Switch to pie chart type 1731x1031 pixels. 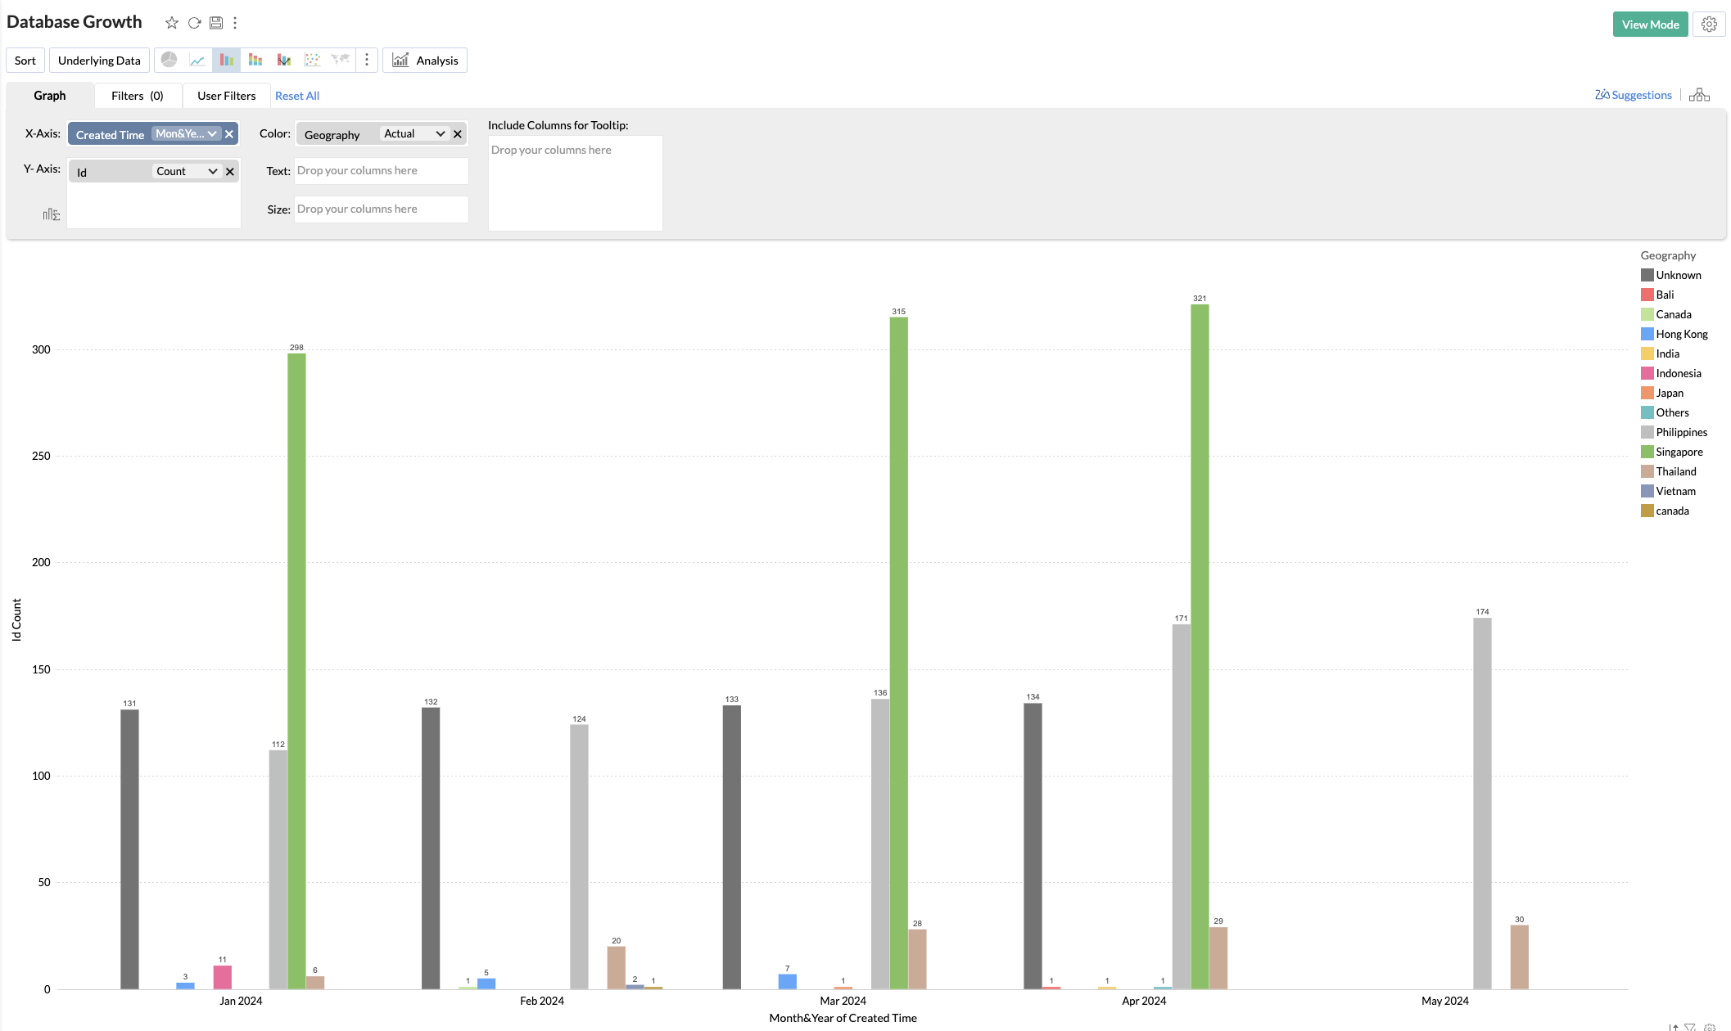tap(169, 60)
